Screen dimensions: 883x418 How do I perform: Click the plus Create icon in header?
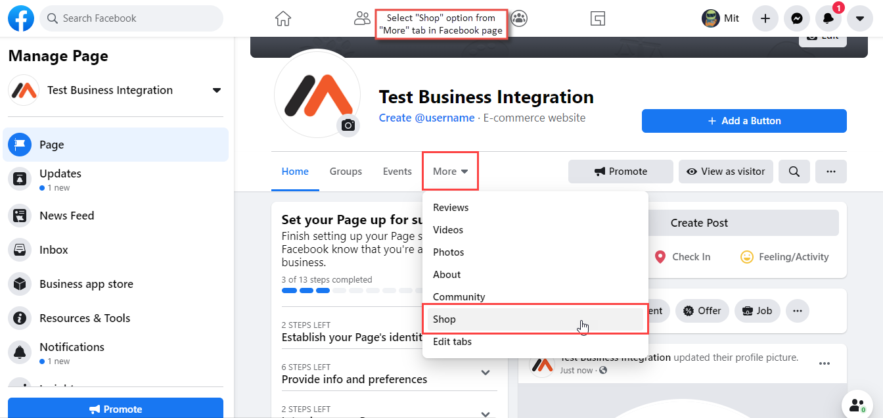(765, 18)
